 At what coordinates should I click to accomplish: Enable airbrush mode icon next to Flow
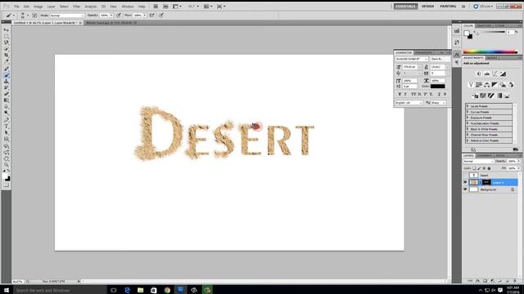pyautogui.click(x=152, y=16)
